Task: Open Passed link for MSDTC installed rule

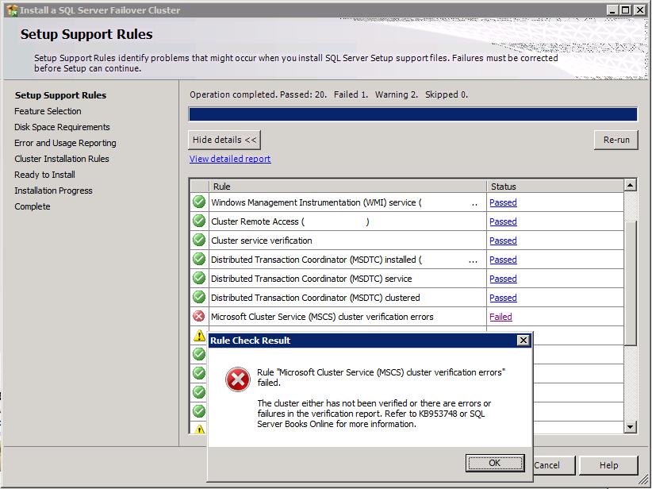Action: pos(503,260)
